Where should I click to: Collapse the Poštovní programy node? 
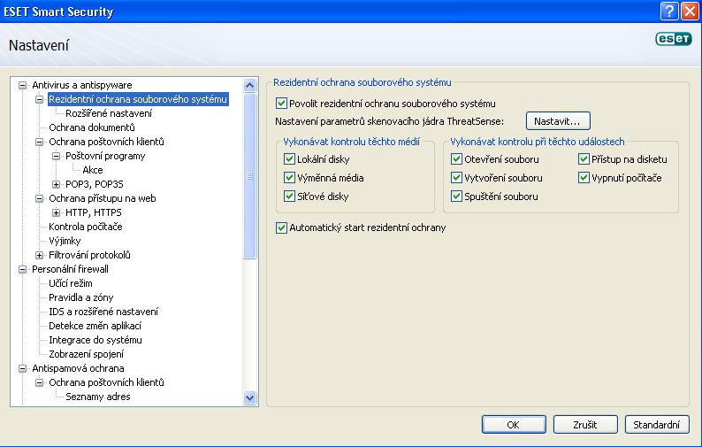[x=56, y=156]
